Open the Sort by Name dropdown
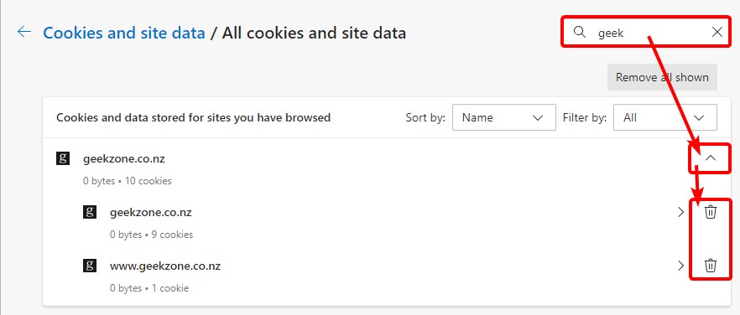This screenshot has height=315, width=740. (503, 117)
